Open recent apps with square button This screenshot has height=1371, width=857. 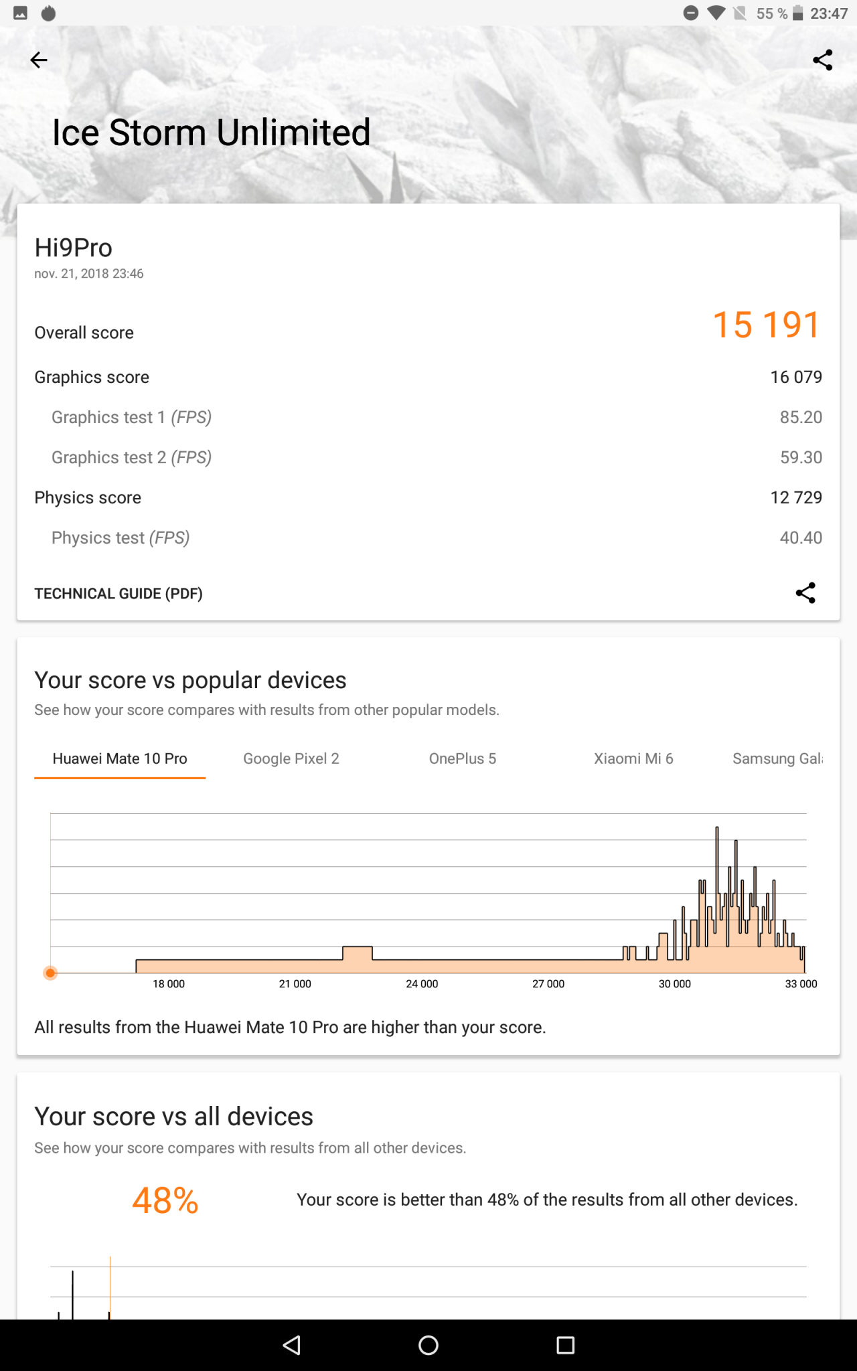(566, 1345)
